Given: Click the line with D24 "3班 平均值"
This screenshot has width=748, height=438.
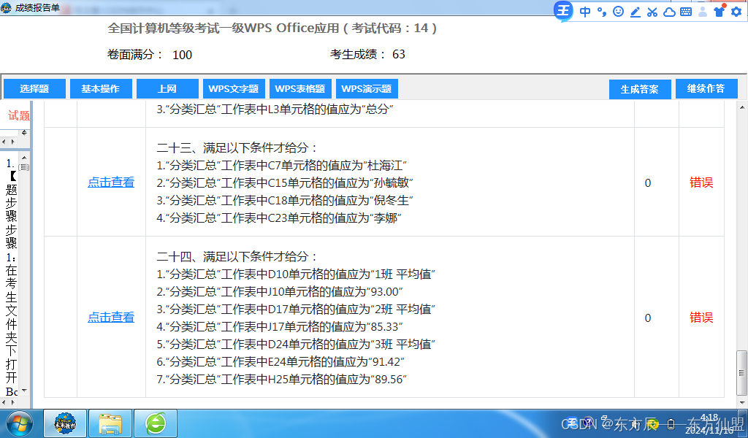Looking at the screenshot, I should coord(296,345).
